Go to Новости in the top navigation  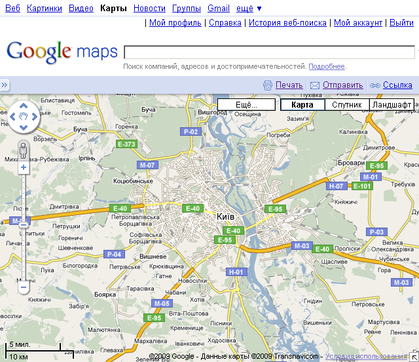click(149, 9)
